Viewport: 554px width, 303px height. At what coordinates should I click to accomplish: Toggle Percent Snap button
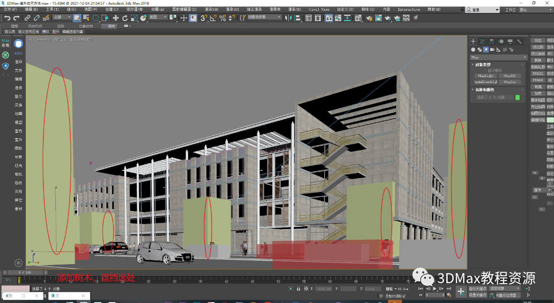(x=222, y=18)
